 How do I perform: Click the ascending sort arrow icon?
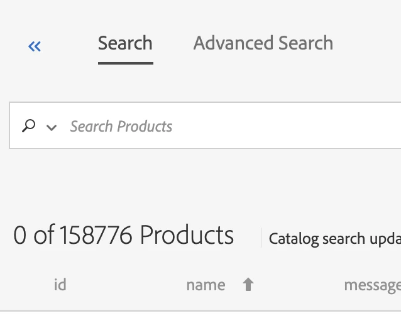point(248,285)
